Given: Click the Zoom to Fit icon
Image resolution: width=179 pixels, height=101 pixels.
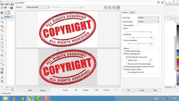Looking at the screenshot, I should (114, 8).
